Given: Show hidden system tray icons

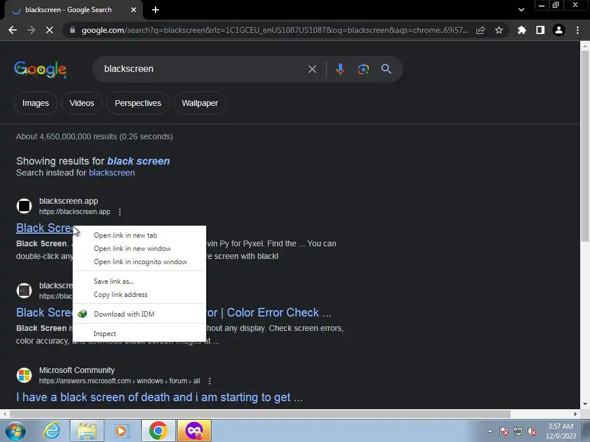Looking at the screenshot, I should point(490,431).
